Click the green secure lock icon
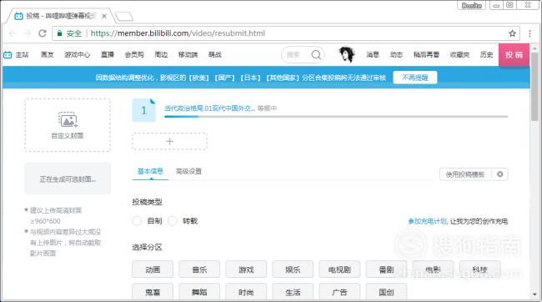542x302 pixels. (x=59, y=33)
